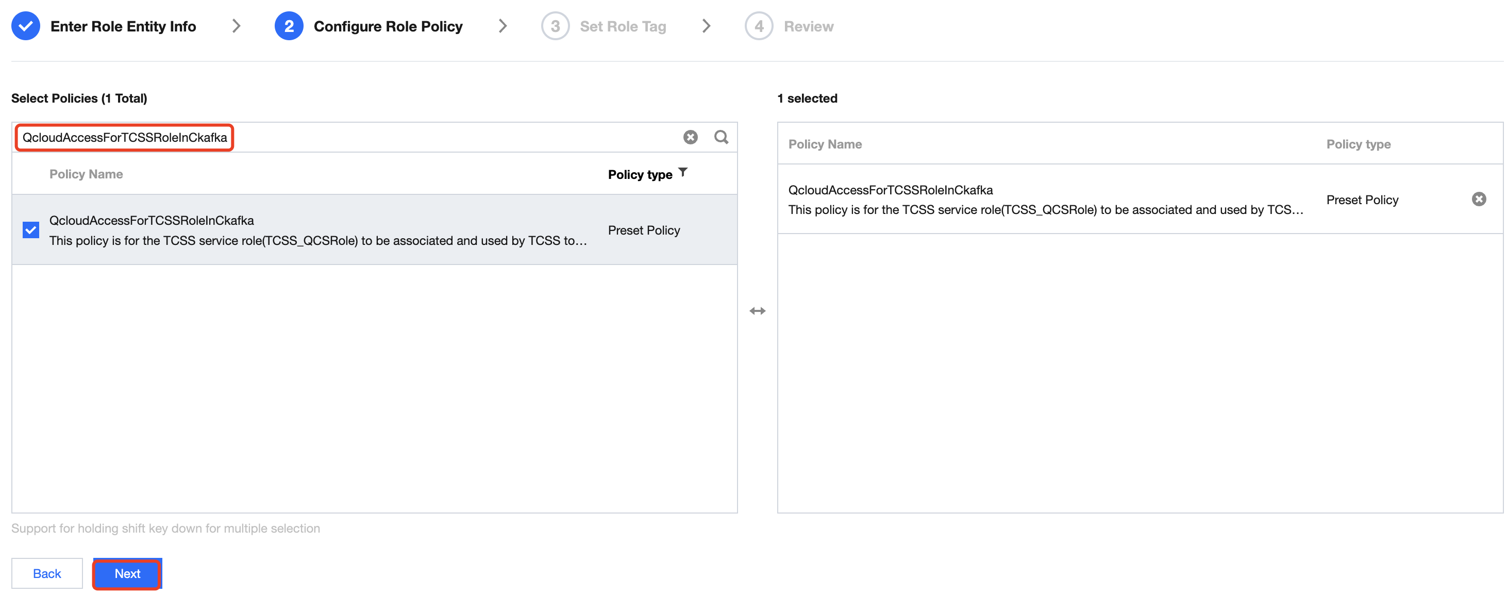Click chevron after Configure Role Policy
This screenshot has width=1507, height=595.
pos(502,26)
